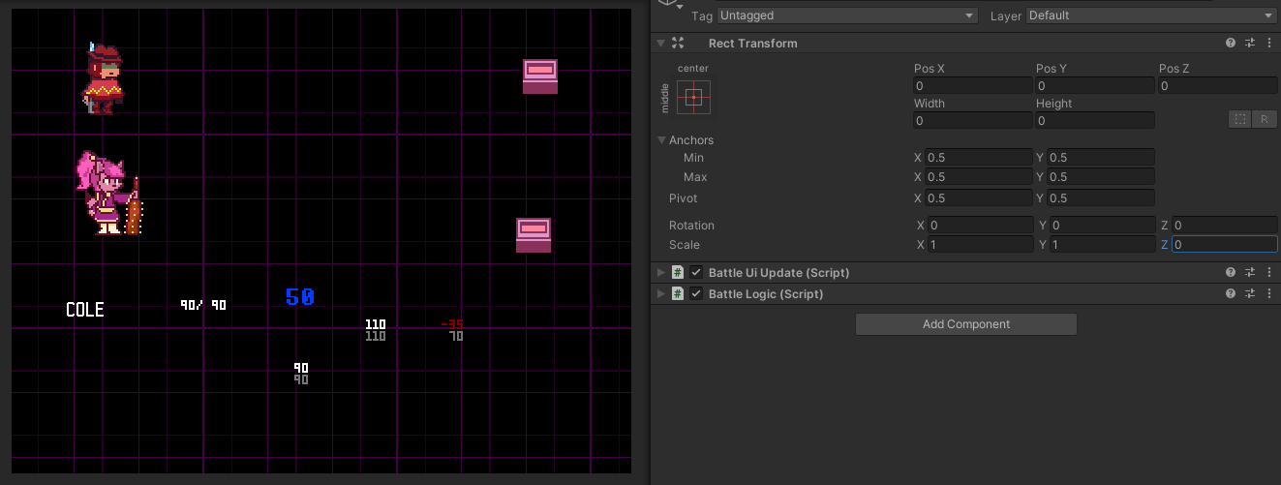Edit Anchors Min X field
The image size is (1281, 485).
[x=979, y=158]
